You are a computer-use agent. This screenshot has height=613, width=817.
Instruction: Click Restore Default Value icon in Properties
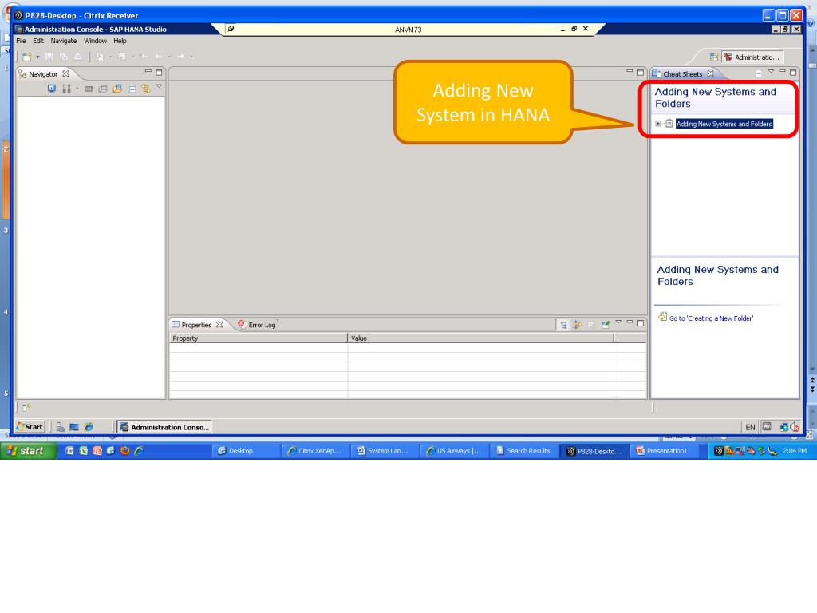pos(591,325)
